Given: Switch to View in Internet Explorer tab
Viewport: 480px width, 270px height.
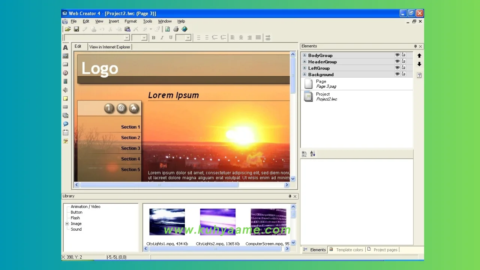Looking at the screenshot, I should tap(110, 47).
